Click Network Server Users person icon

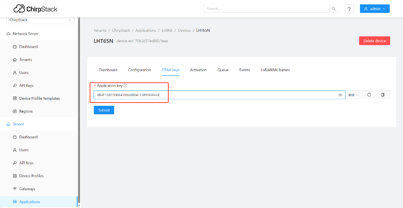tap(14, 73)
